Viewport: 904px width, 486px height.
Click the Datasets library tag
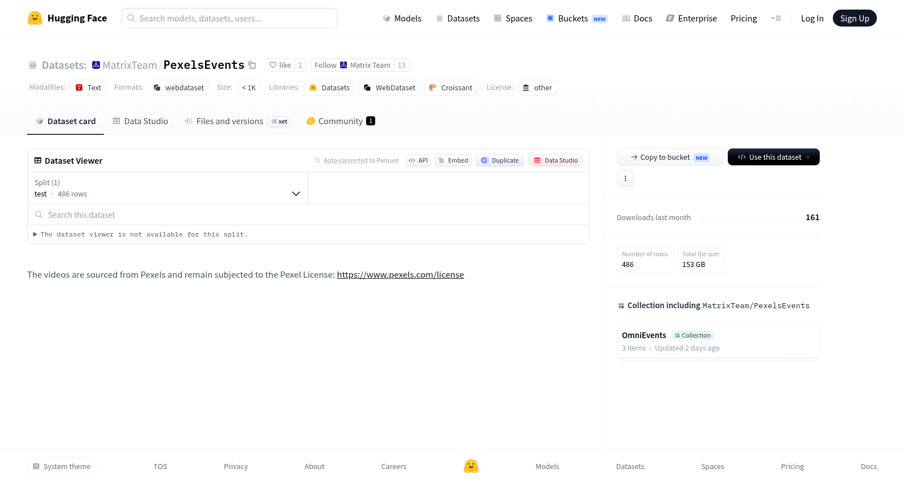coord(329,87)
